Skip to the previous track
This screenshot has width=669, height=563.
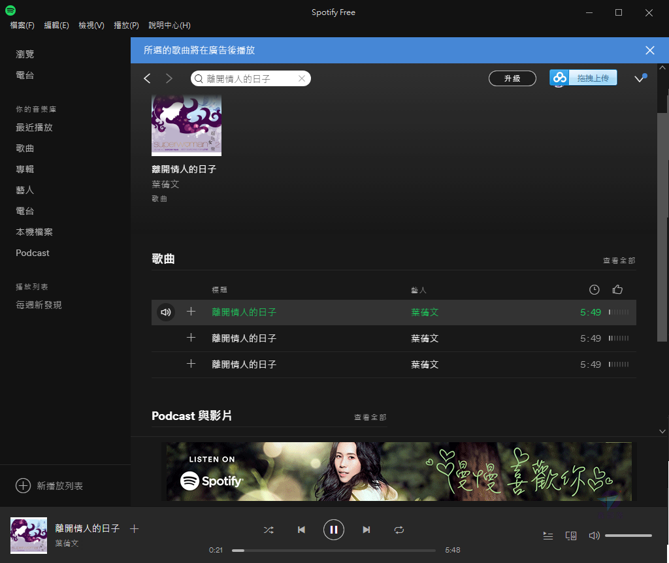[x=301, y=530]
